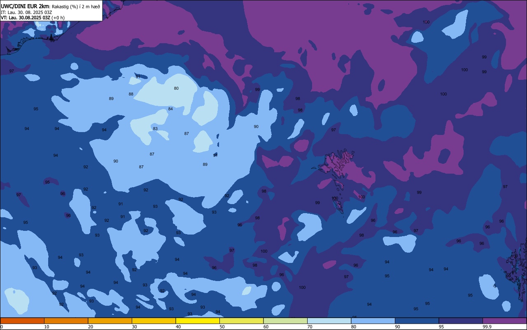Click the "VT: Lau. 30.08.2025 03Z (+0 h)" line
The height and width of the screenshot is (330, 527).
[x=33, y=18]
